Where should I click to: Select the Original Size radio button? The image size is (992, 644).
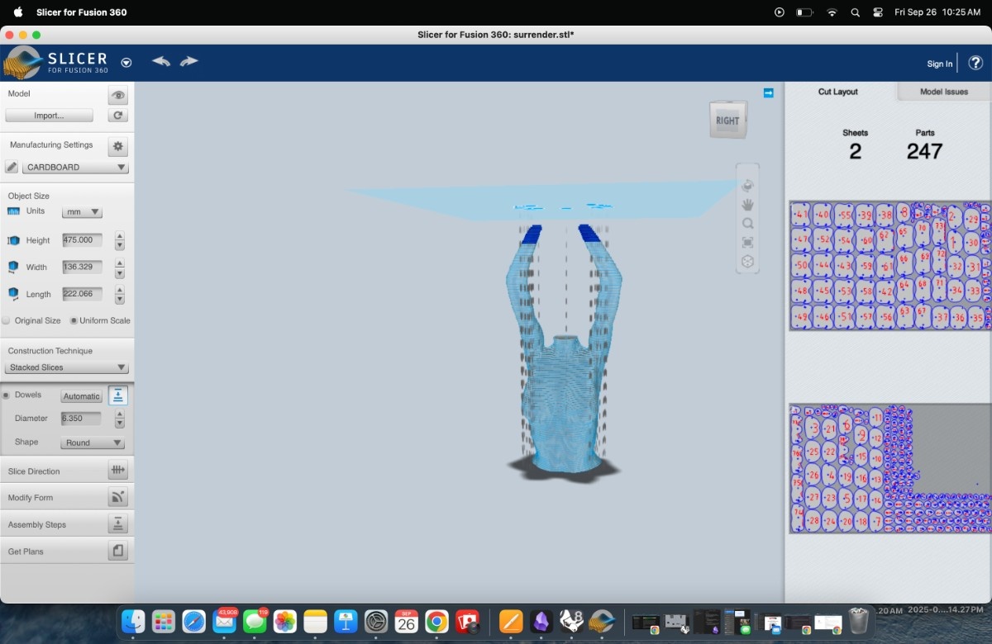(x=7, y=320)
